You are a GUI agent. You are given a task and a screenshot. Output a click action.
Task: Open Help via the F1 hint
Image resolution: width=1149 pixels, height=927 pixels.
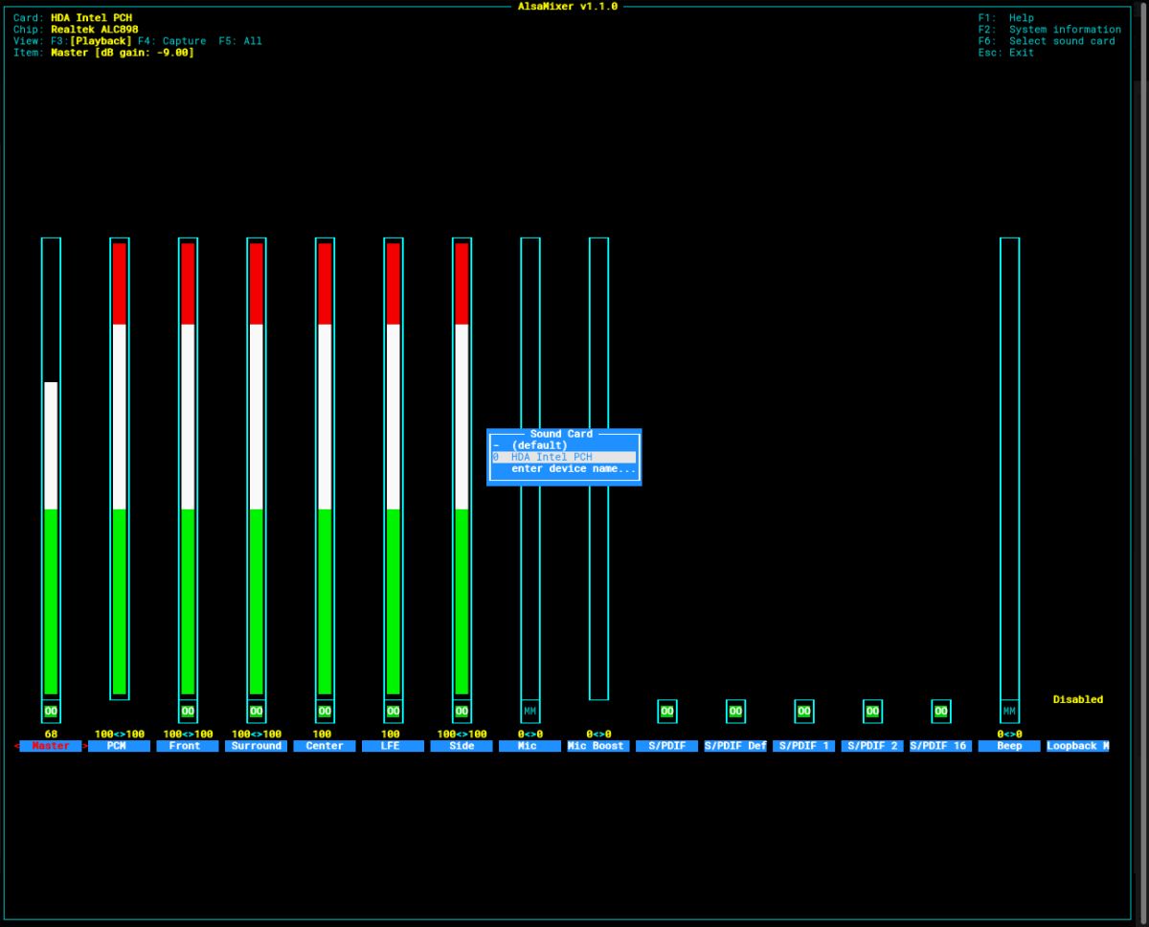point(1006,18)
